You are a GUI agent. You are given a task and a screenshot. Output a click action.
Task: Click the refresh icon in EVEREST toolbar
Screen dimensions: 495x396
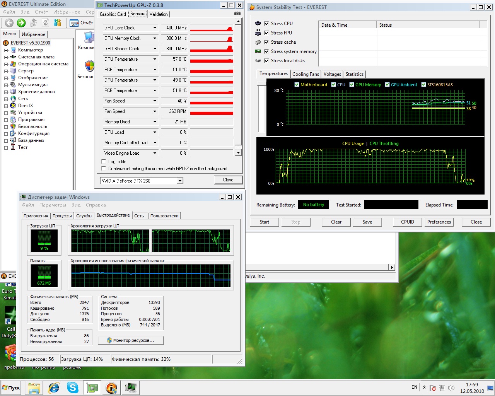coord(46,23)
